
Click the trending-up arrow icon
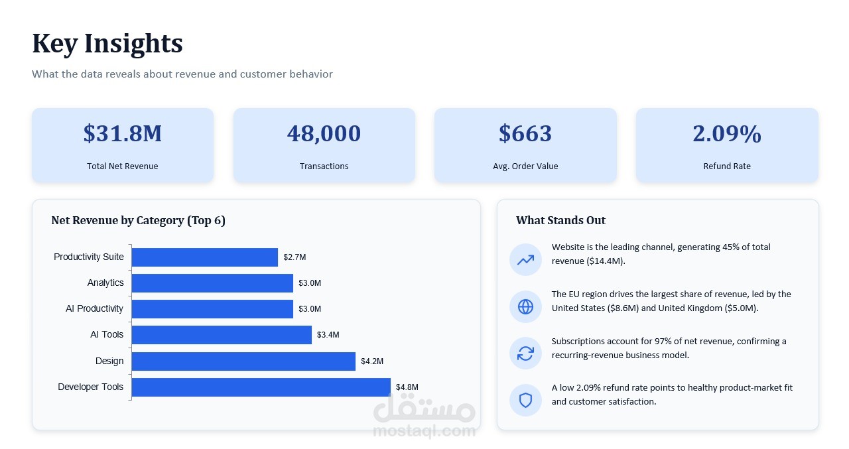point(525,260)
